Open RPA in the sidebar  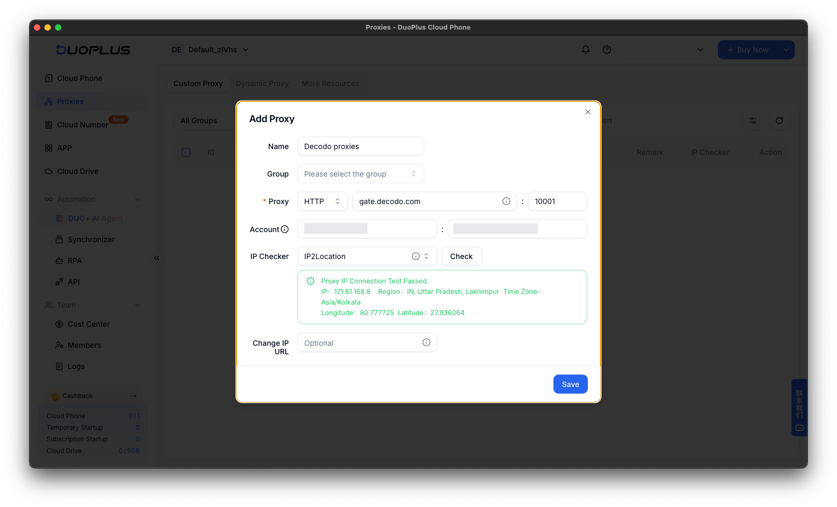coord(75,261)
